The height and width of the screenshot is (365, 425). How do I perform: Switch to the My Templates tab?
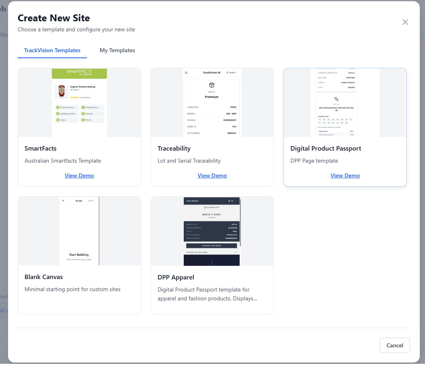pos(117,50)
